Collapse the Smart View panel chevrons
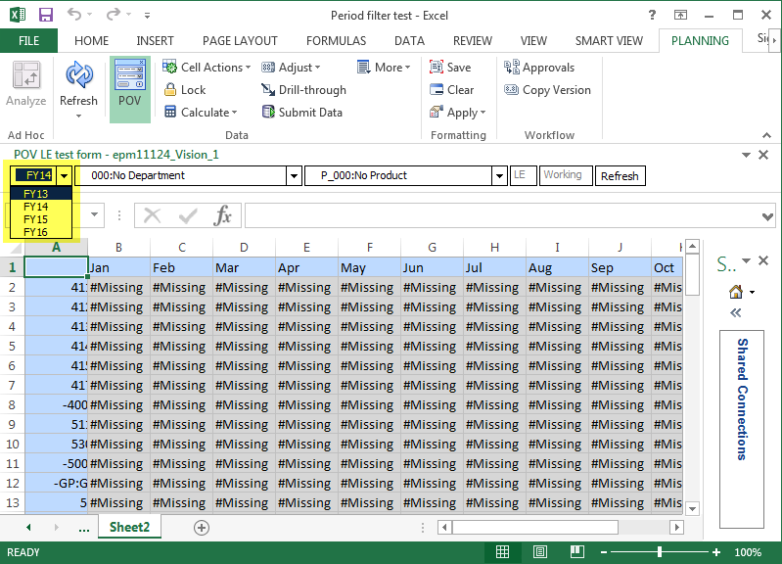Image resolution: width=782 pixels, height=564 pixels. (x=736, y=313)
